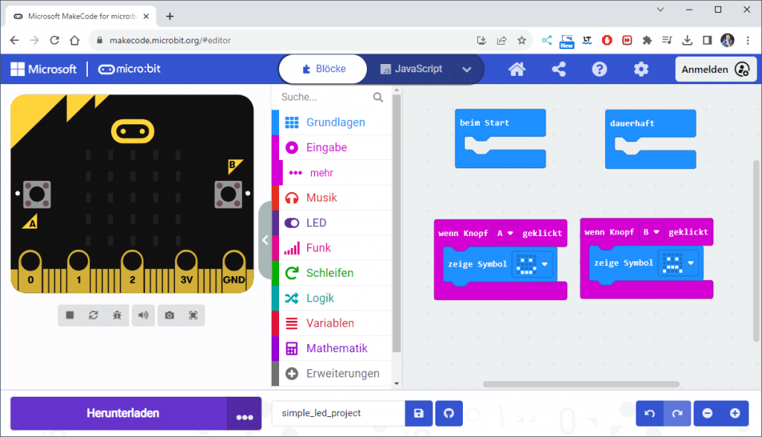762x437 pixels.
Task: Mute the simulator sound
Action: click(x=143, y=315)
